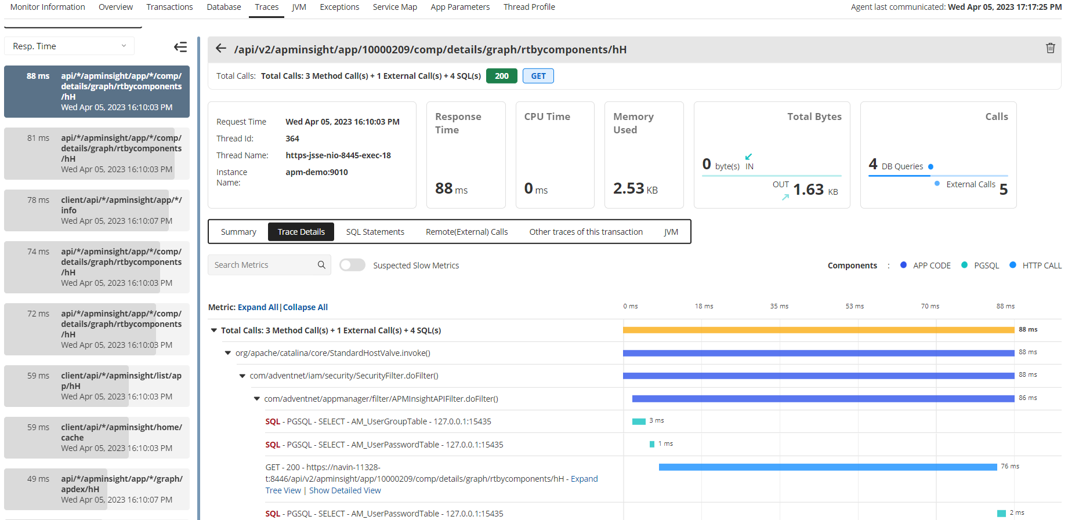Open the Service Map tab
This screenshot has height=520, width=1068.
394,7
